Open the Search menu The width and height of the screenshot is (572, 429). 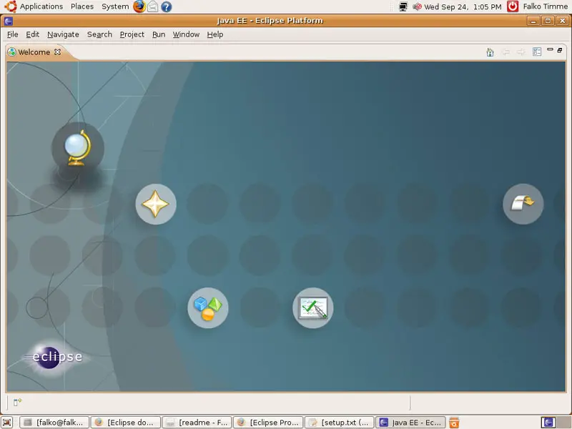pos(99,34)
